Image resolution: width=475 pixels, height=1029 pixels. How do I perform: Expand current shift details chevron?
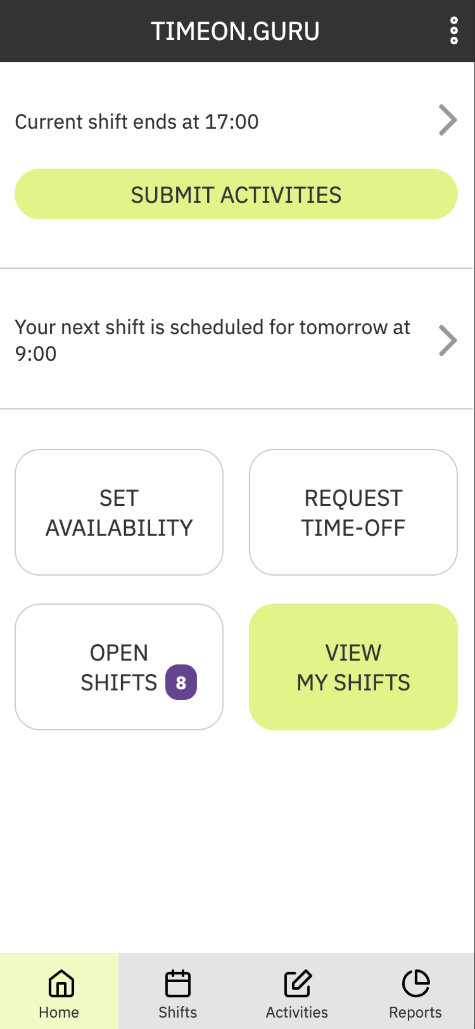(x=447, y=120)
